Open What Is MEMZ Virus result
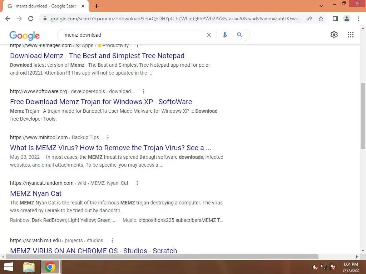 point(111,148)
